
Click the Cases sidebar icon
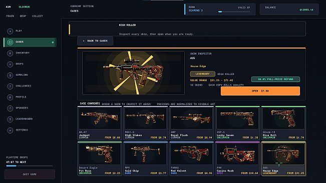tap(10, 42)
